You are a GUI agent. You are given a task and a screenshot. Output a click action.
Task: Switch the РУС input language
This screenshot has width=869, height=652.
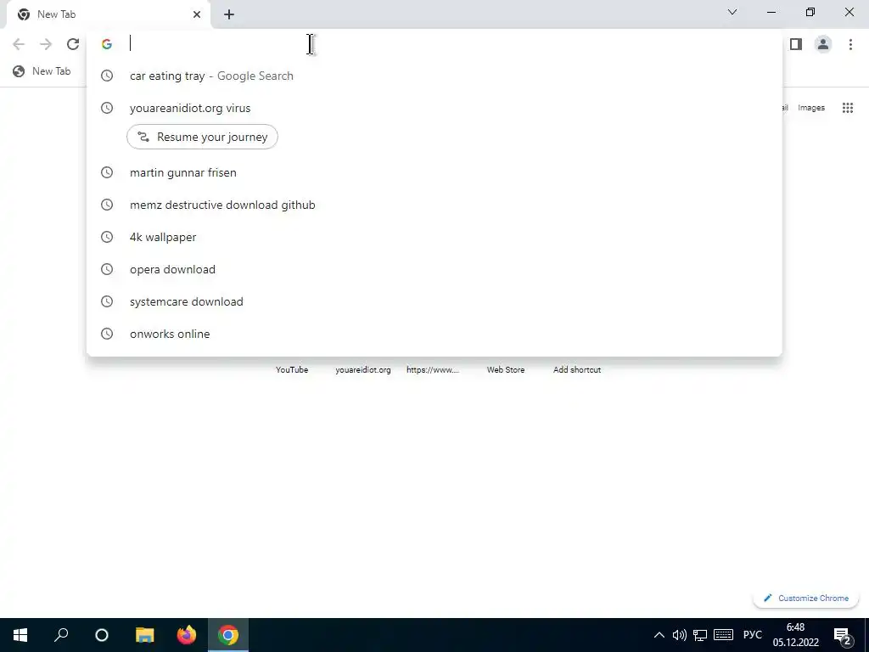[x=752, y=635]
